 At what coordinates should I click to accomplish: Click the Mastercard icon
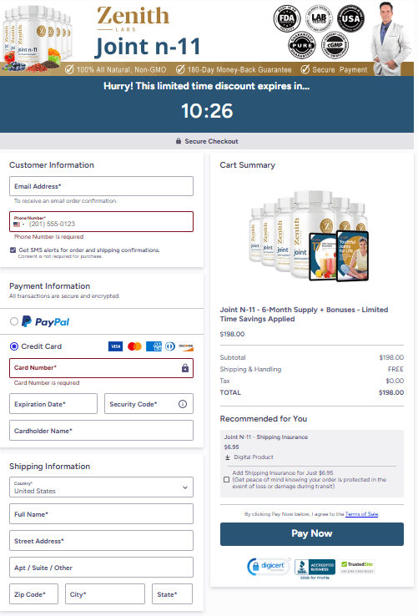[x=135, y=346]
